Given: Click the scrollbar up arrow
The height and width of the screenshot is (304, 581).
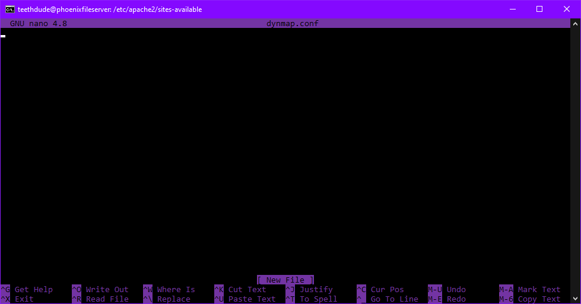Looking at the screenshot, I should (575, 24).
